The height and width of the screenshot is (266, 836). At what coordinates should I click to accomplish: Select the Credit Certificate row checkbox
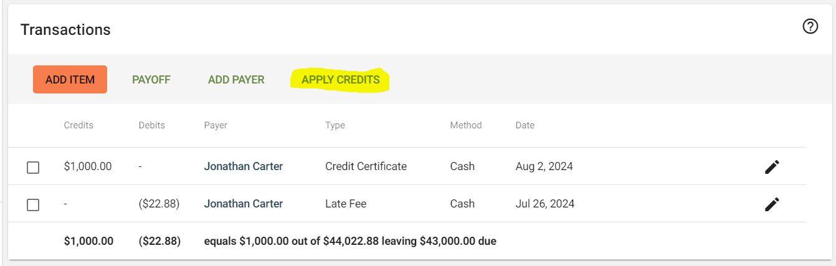pos(33,167)
